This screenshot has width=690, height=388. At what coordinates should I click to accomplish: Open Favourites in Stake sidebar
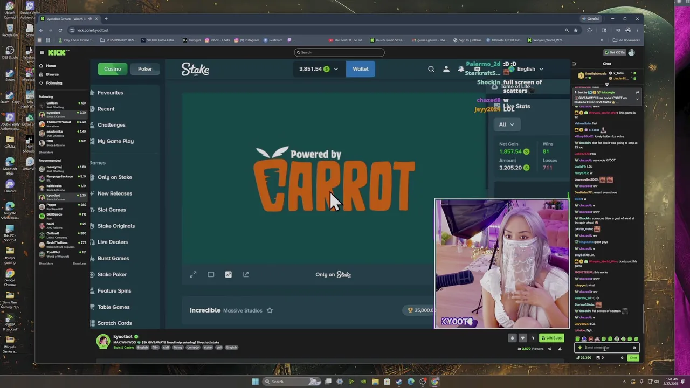[x=110, y=93]
